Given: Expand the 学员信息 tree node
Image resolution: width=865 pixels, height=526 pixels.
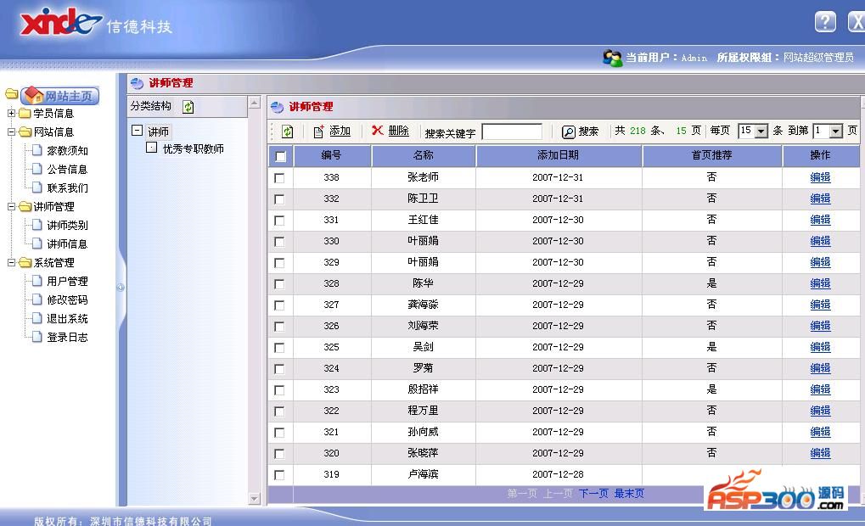Looking at the screenshot, I should pyautogui.click(x=12, y=114).
